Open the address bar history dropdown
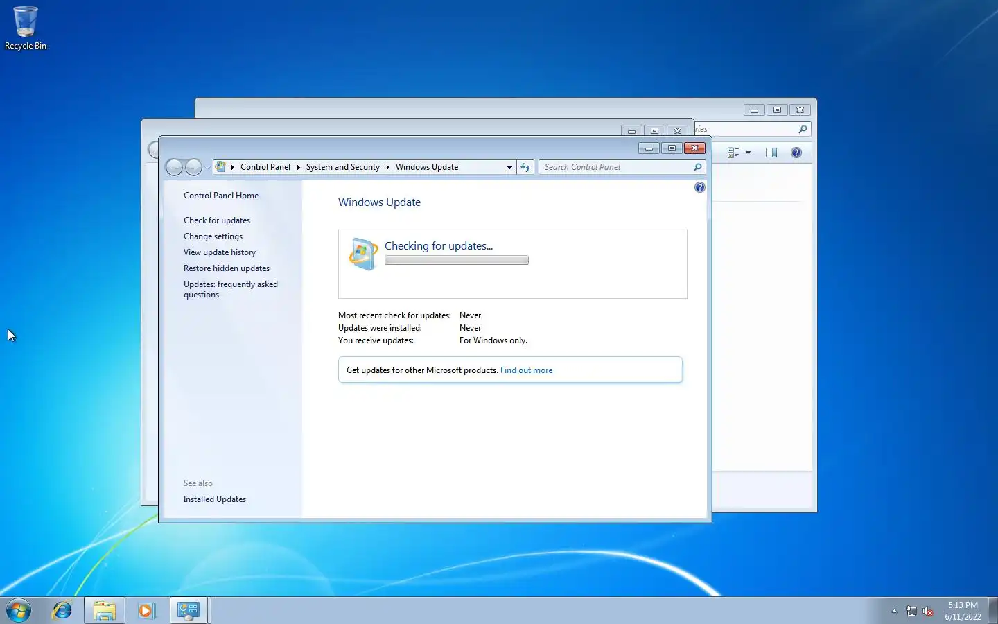This screenshot has height=624, width=998. tap(509, 167)
